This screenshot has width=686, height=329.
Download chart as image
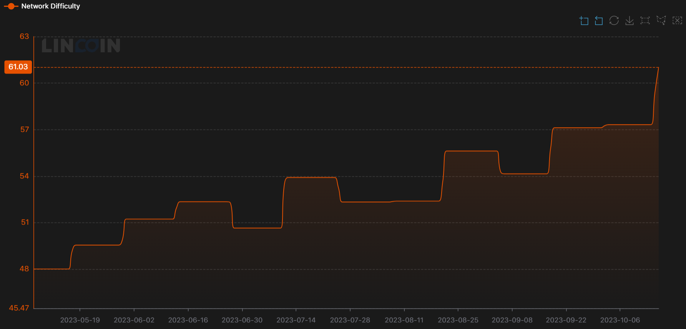point(630,20)
